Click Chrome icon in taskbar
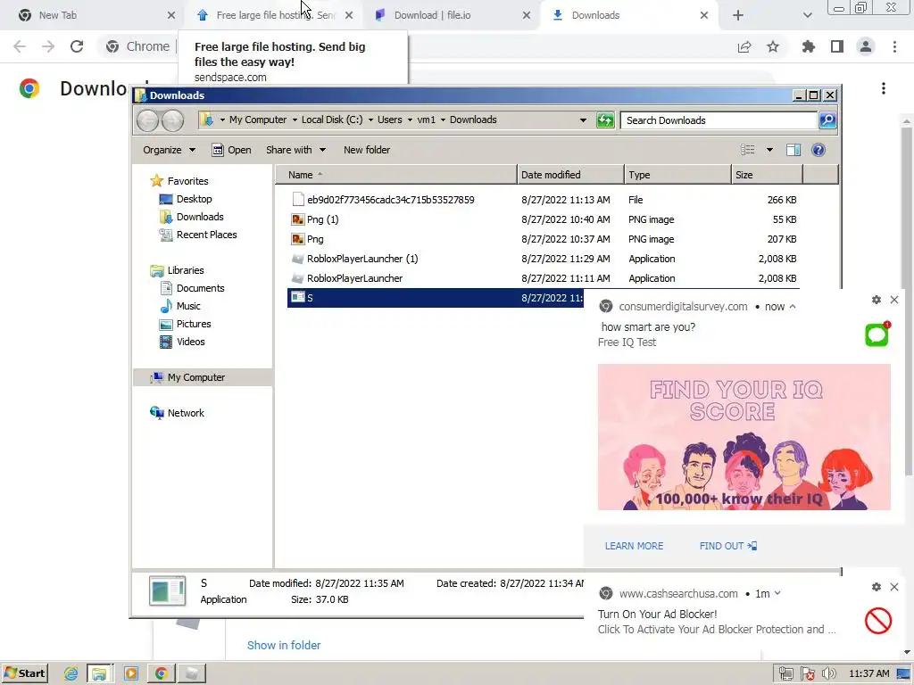Image resolution: width=914 pixels, height=685 pixels. [x=162, y=673]
